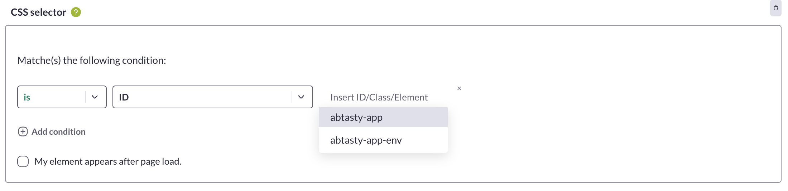Click the separator line inside the ID dropdown
Viewport: 788px width, 191px height.
point(292,97)
